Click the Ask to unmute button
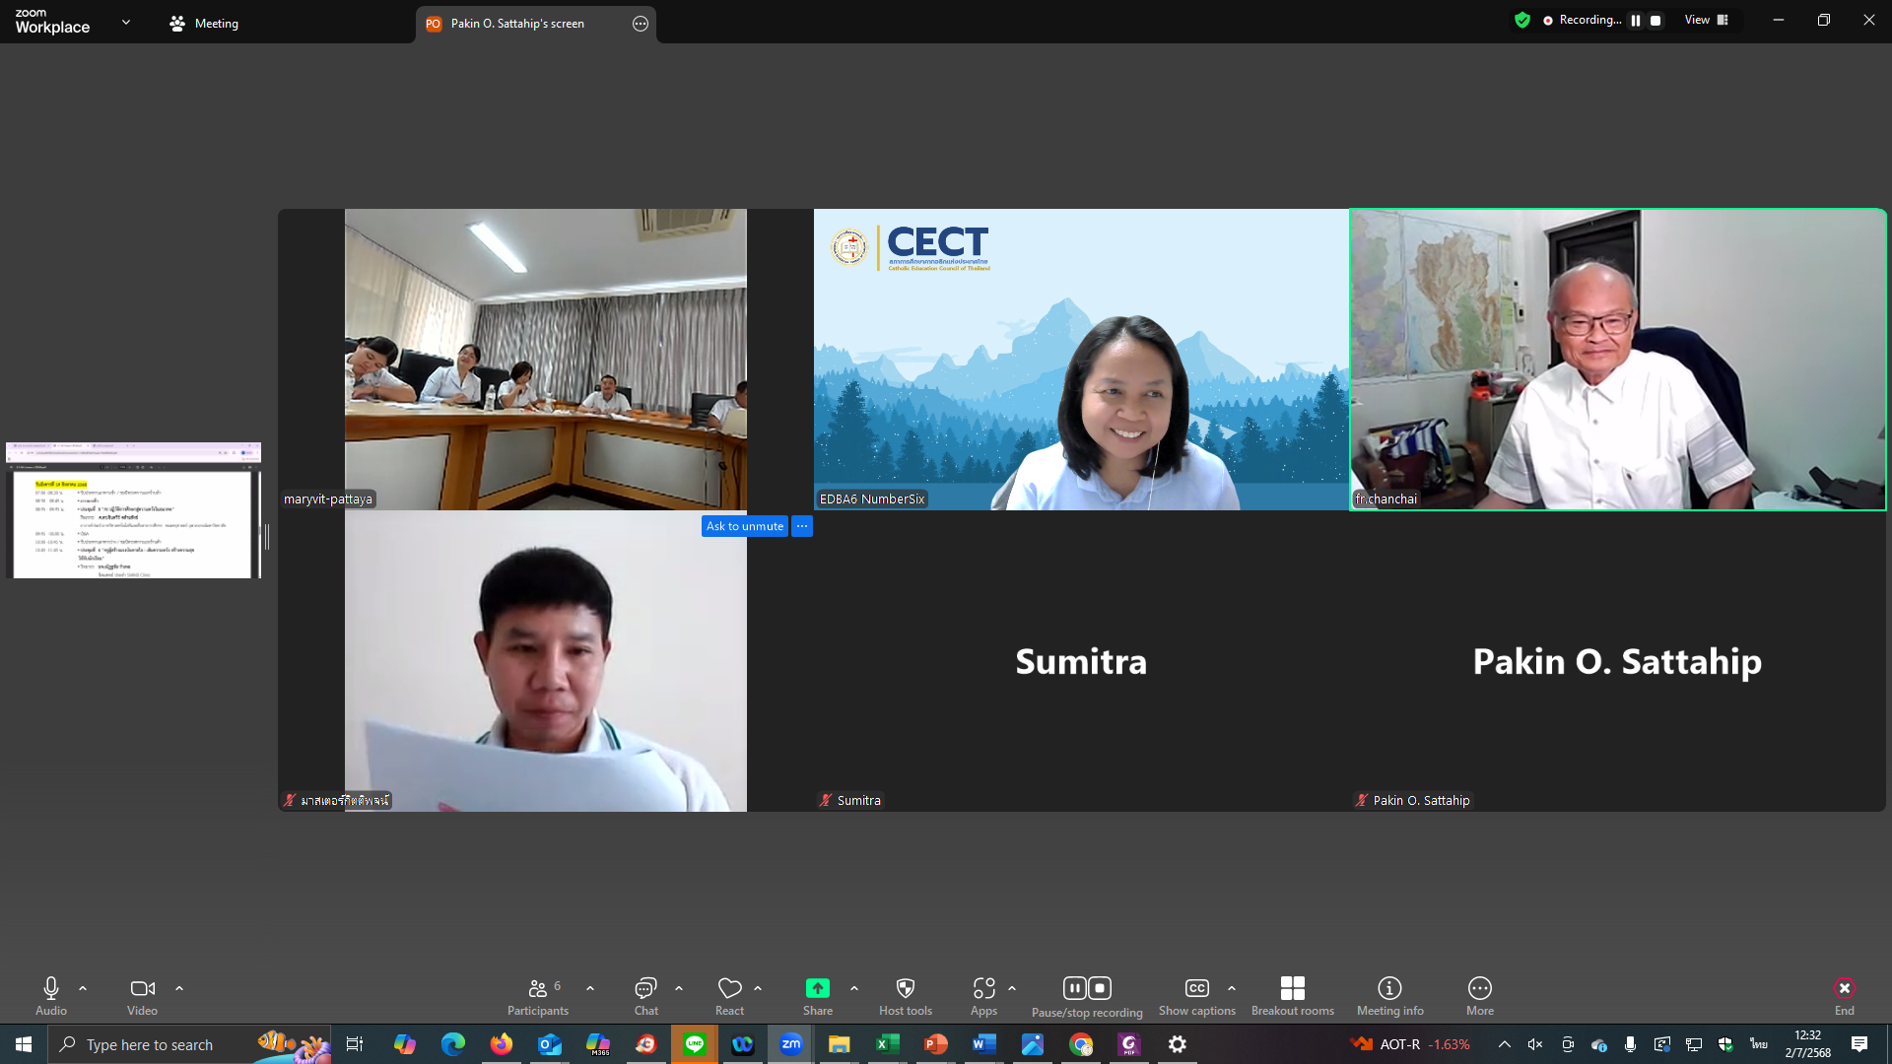The width and height of the screenshot is (1892, 1064). pyautogui.click(x=744, y=526)
